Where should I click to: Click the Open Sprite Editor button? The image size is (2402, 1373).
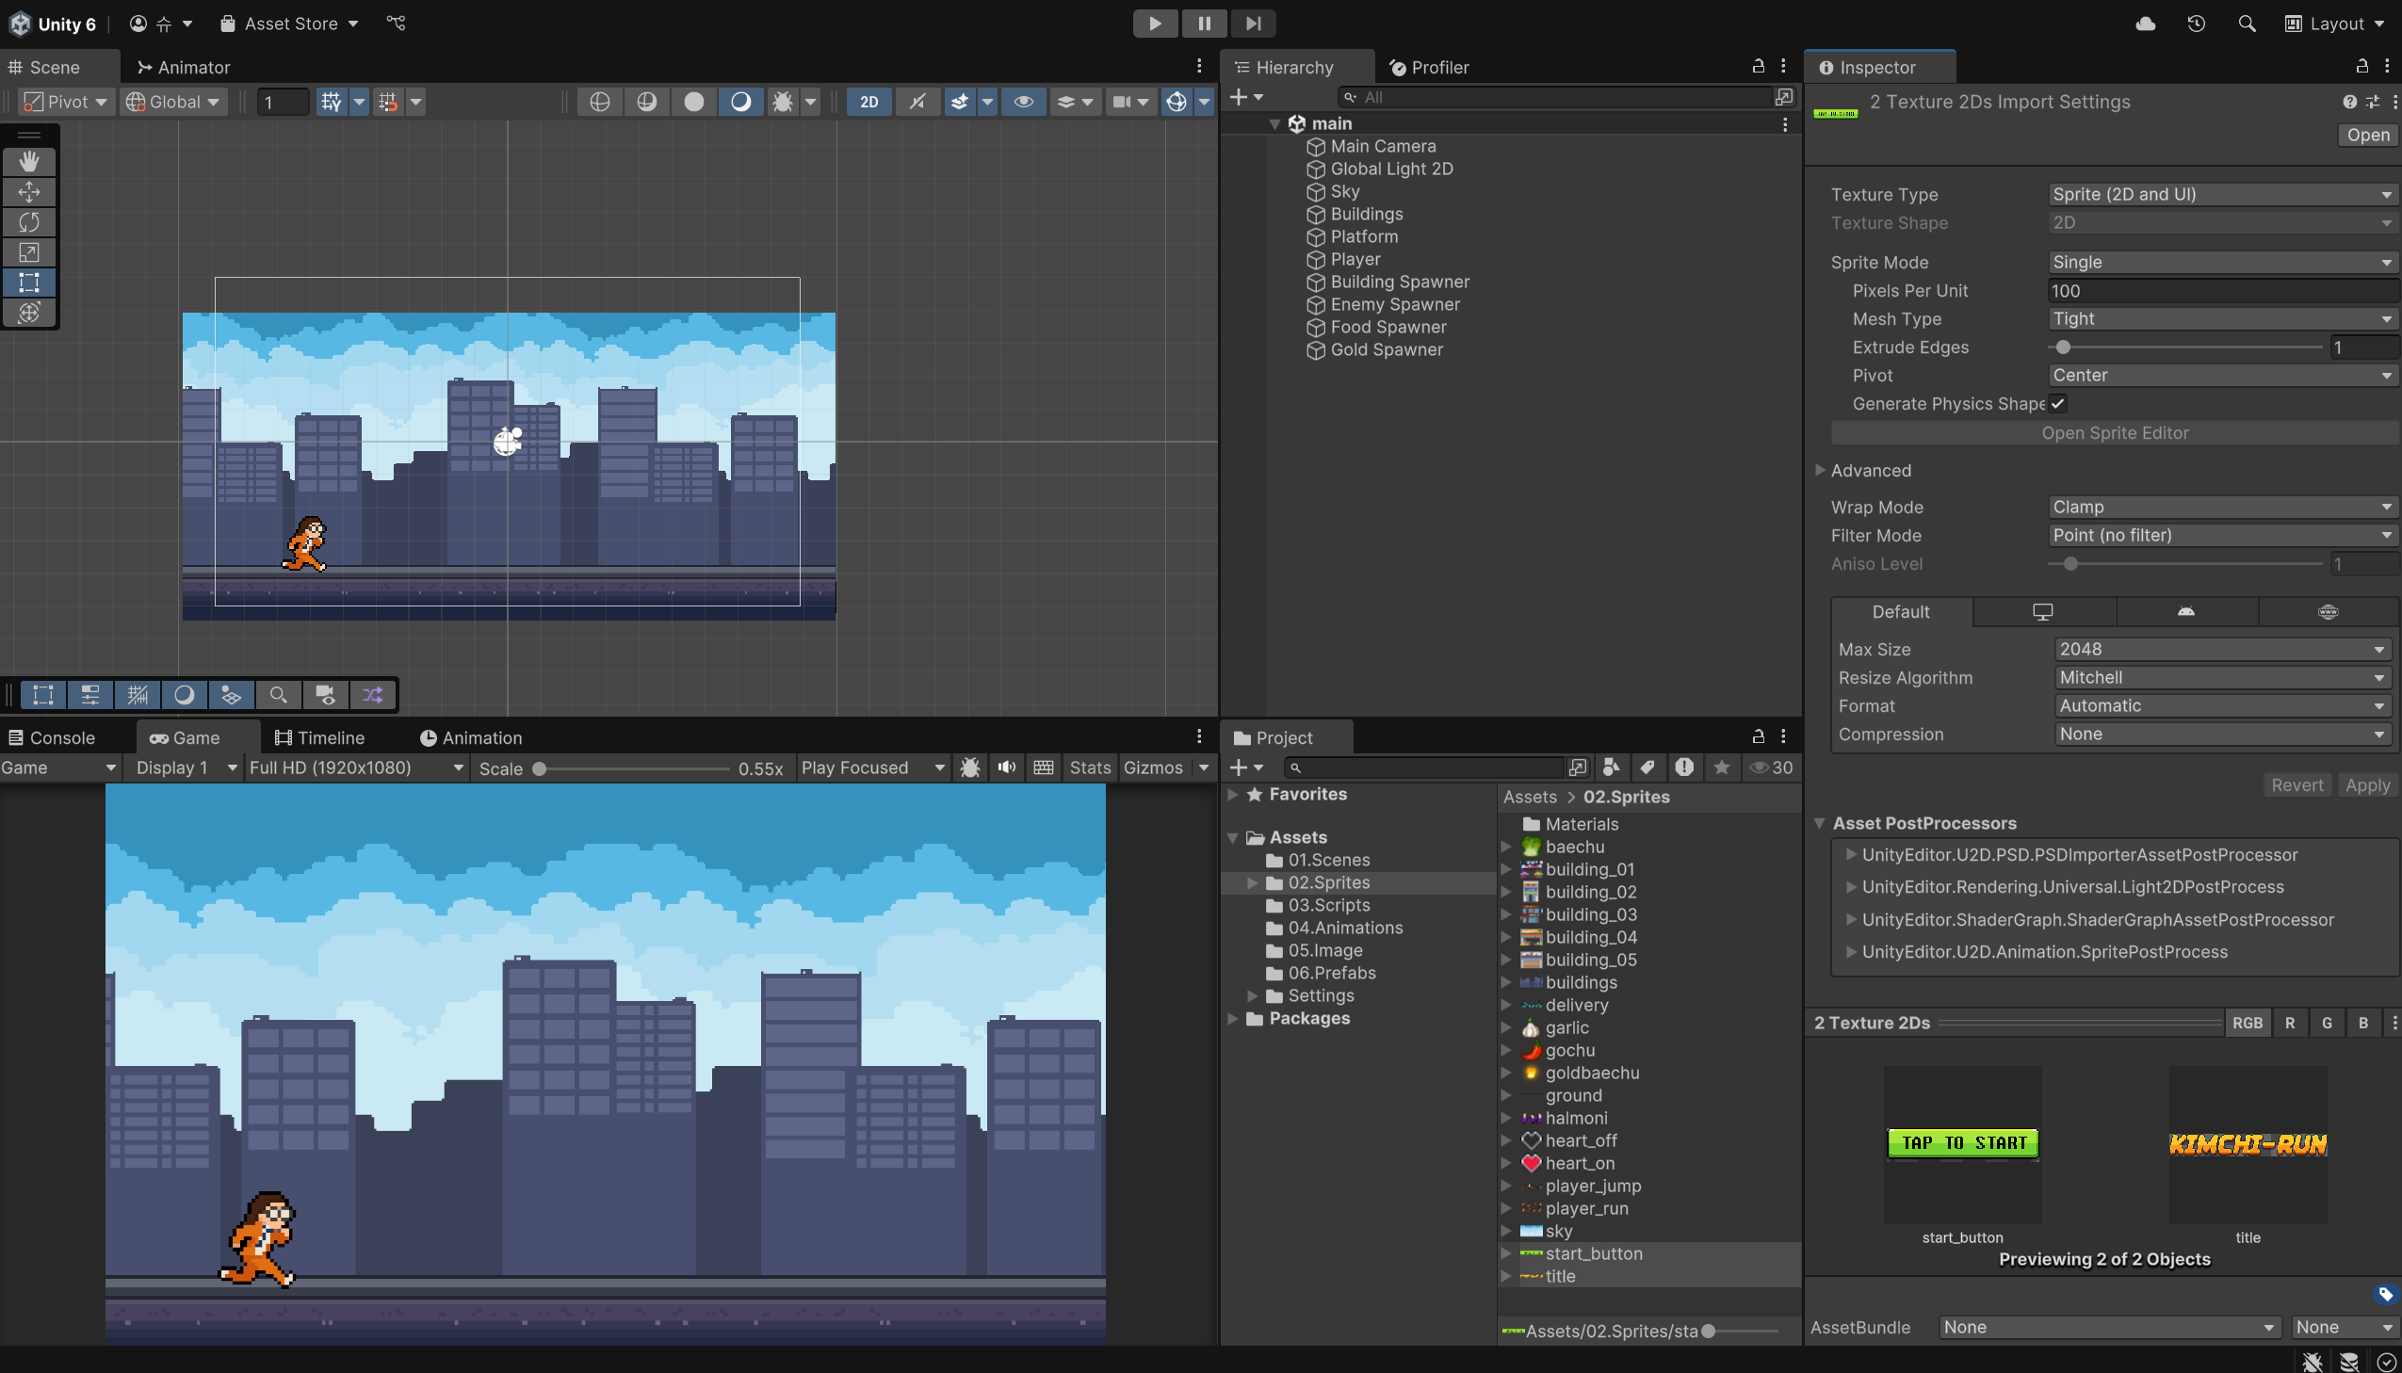pyautogui.click(x=2114, y=433)
